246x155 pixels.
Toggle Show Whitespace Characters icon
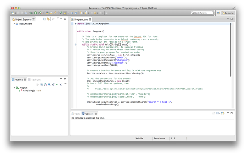pos(76,13)
